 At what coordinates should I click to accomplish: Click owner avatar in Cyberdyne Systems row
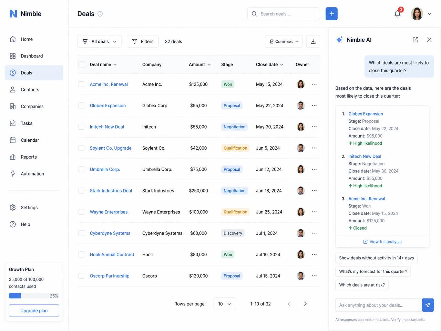pos(301,233)
